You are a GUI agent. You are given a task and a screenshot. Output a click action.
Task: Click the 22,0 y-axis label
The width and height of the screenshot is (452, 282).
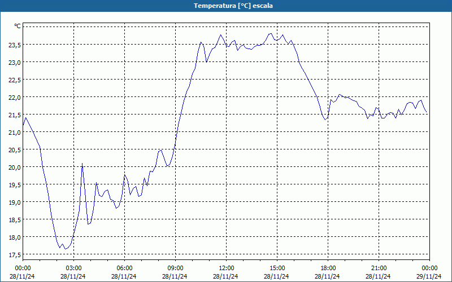[15, 97]
